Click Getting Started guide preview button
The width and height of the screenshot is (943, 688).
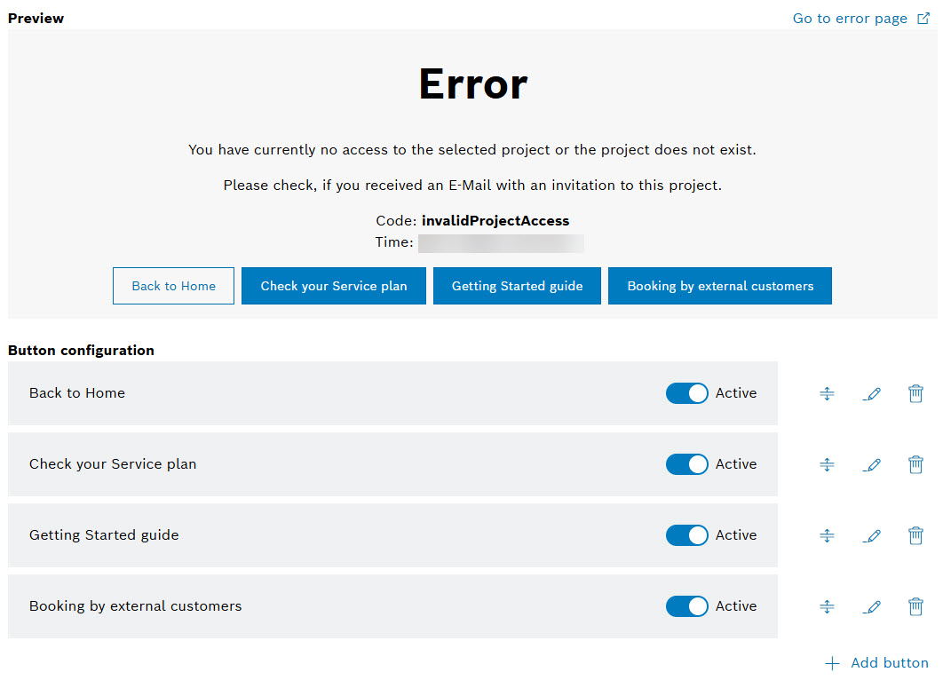click(517, 286)
